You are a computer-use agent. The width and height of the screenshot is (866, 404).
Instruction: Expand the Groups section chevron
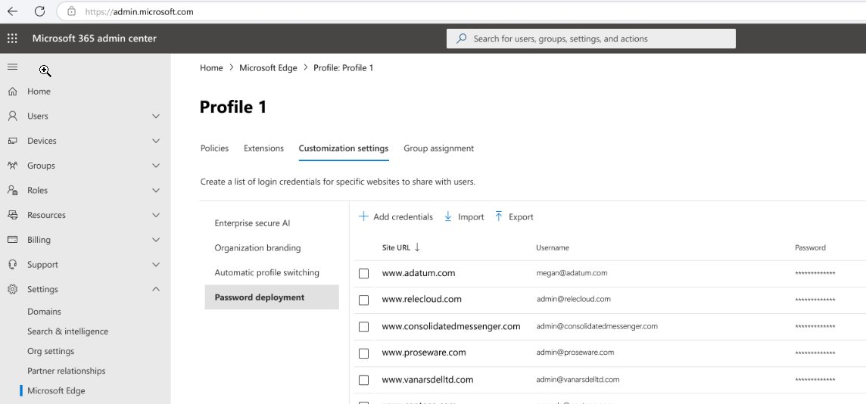[156, 166]
